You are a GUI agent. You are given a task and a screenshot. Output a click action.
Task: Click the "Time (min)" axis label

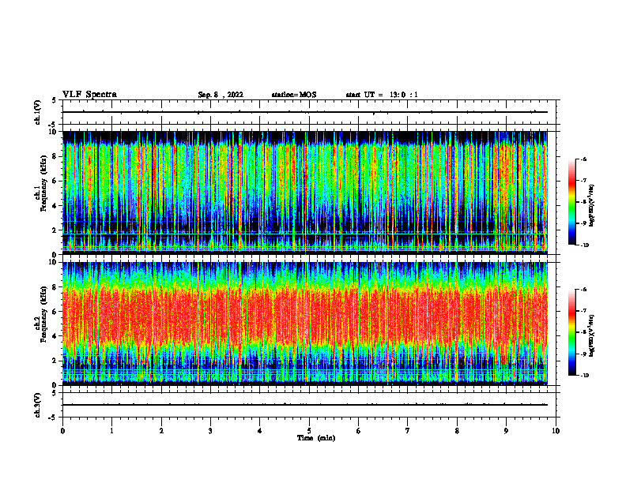pyautogui.click(x=316, y=438)
